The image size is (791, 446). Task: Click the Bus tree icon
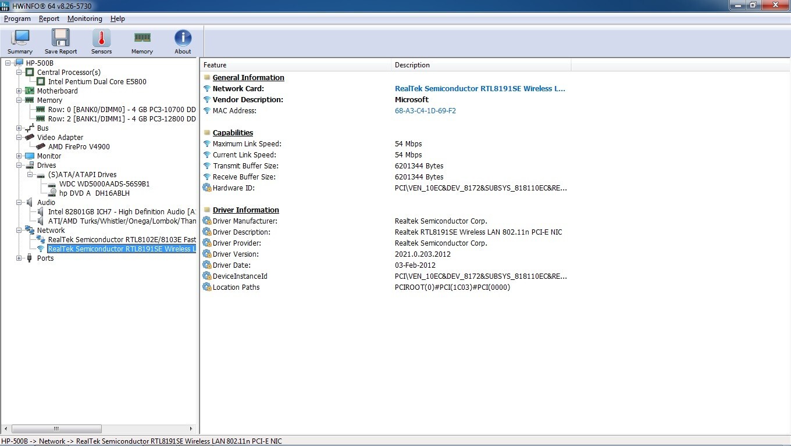(30, 128)
